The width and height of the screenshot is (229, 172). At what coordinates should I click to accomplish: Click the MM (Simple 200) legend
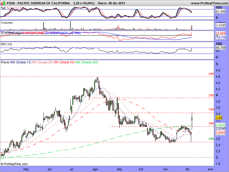(x=87, y=62)
